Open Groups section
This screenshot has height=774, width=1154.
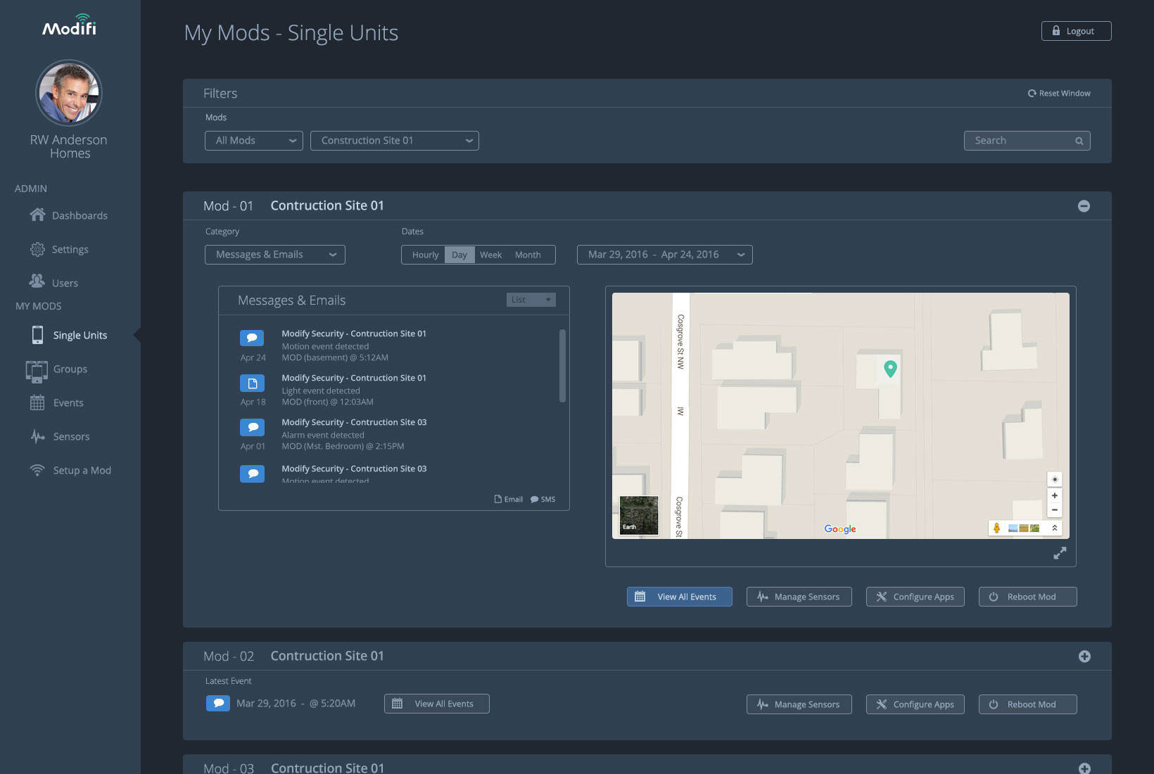click(x=57, y=369)
